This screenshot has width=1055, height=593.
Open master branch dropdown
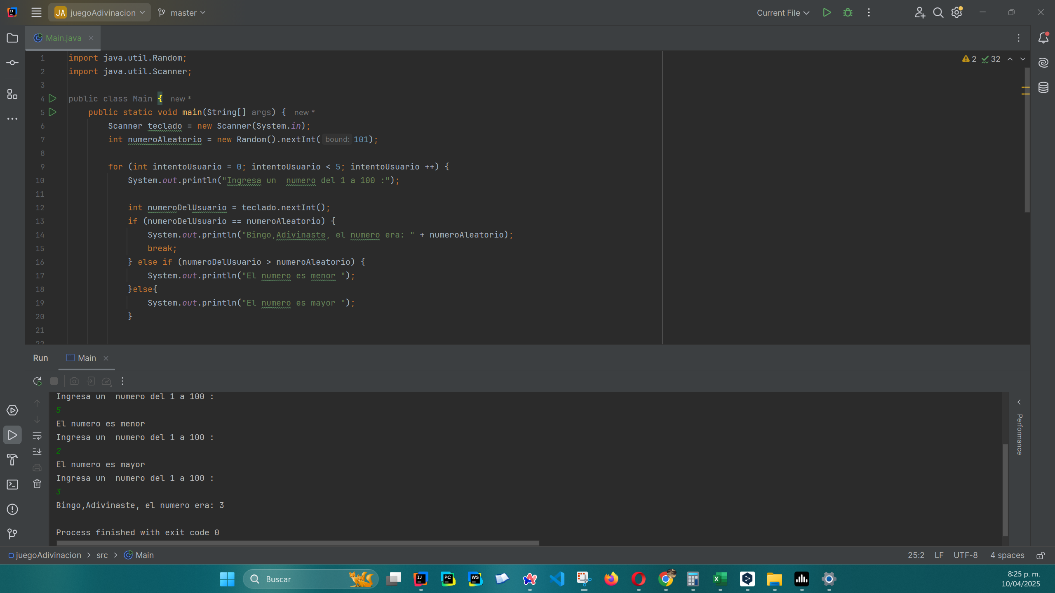tap(182, 12)
